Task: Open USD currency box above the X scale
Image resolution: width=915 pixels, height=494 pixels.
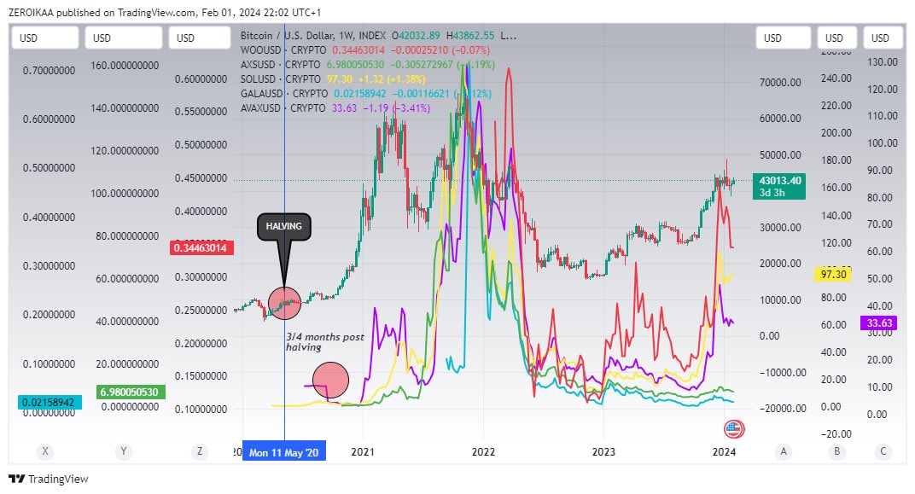Action: 45,38
